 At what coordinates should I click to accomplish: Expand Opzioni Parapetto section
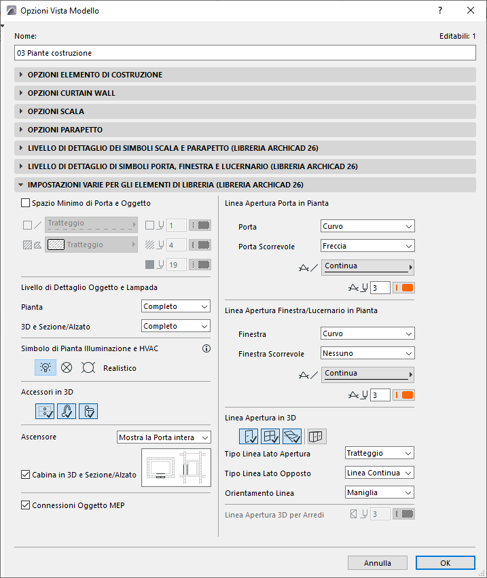click(x=245, y=130)
